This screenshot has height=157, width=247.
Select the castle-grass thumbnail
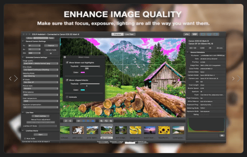pyautogui.click(x=178, y=130)
